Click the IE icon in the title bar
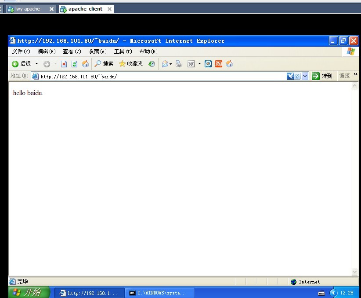 pyautogui.click(x=12, y=40)
